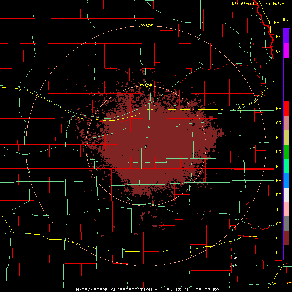Click the HA legend label

click(x=278, y=109)
